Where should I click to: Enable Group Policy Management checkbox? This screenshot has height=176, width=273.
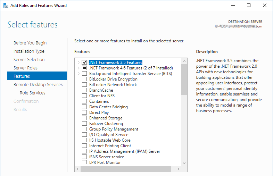pos(84,129)
